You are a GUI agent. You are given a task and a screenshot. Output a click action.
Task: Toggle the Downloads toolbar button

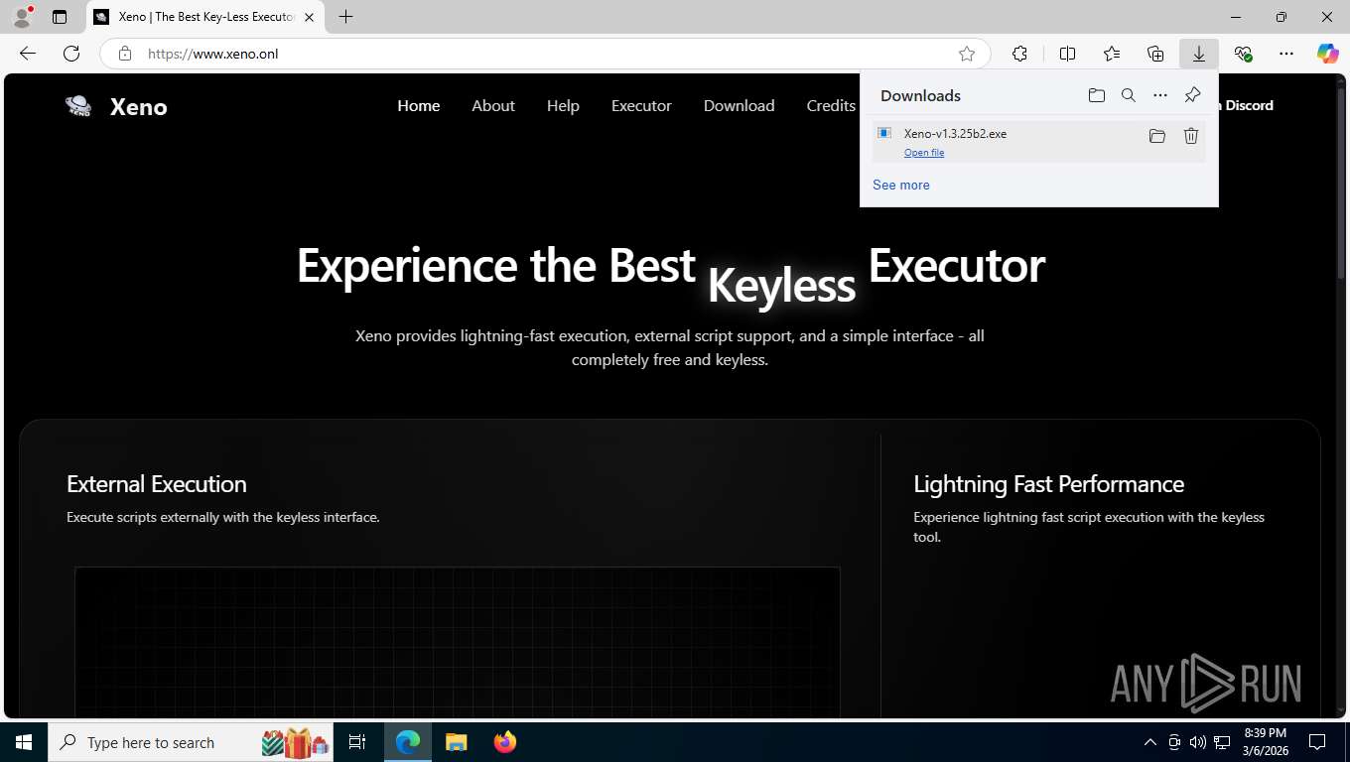coord(1199,54)
